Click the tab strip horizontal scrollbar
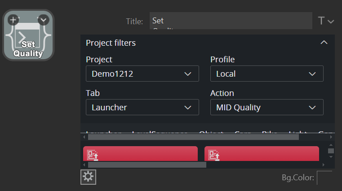The height and width of the screenshot is (191, 342). click(193, 137)
